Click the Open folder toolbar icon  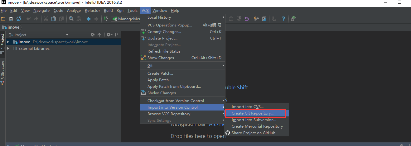coord(3,19)
